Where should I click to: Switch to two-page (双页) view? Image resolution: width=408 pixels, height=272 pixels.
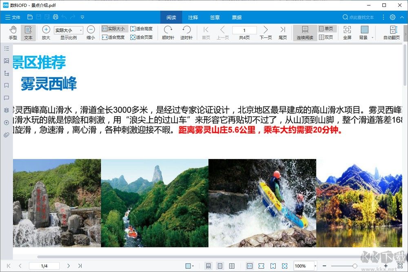click(326, 37)
